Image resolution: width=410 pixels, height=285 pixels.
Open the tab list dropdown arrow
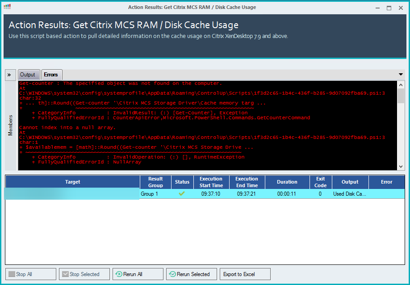[401, 75]
